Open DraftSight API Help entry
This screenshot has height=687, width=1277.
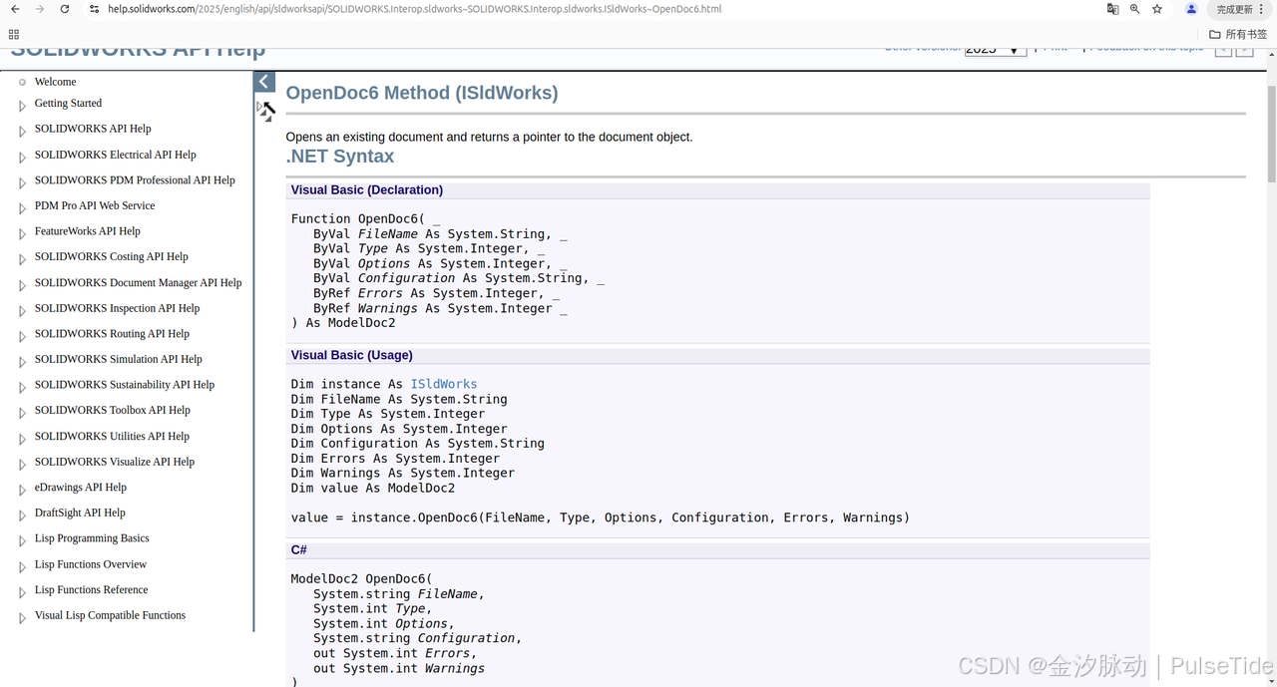[x=80, y=513]
